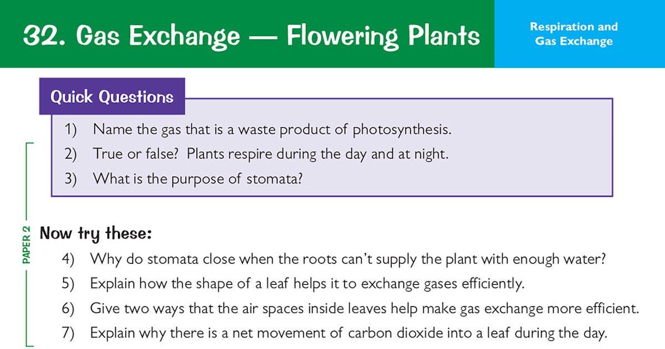
Task: Click question 4 about stomata closing
Action: [x=347, y=259]
